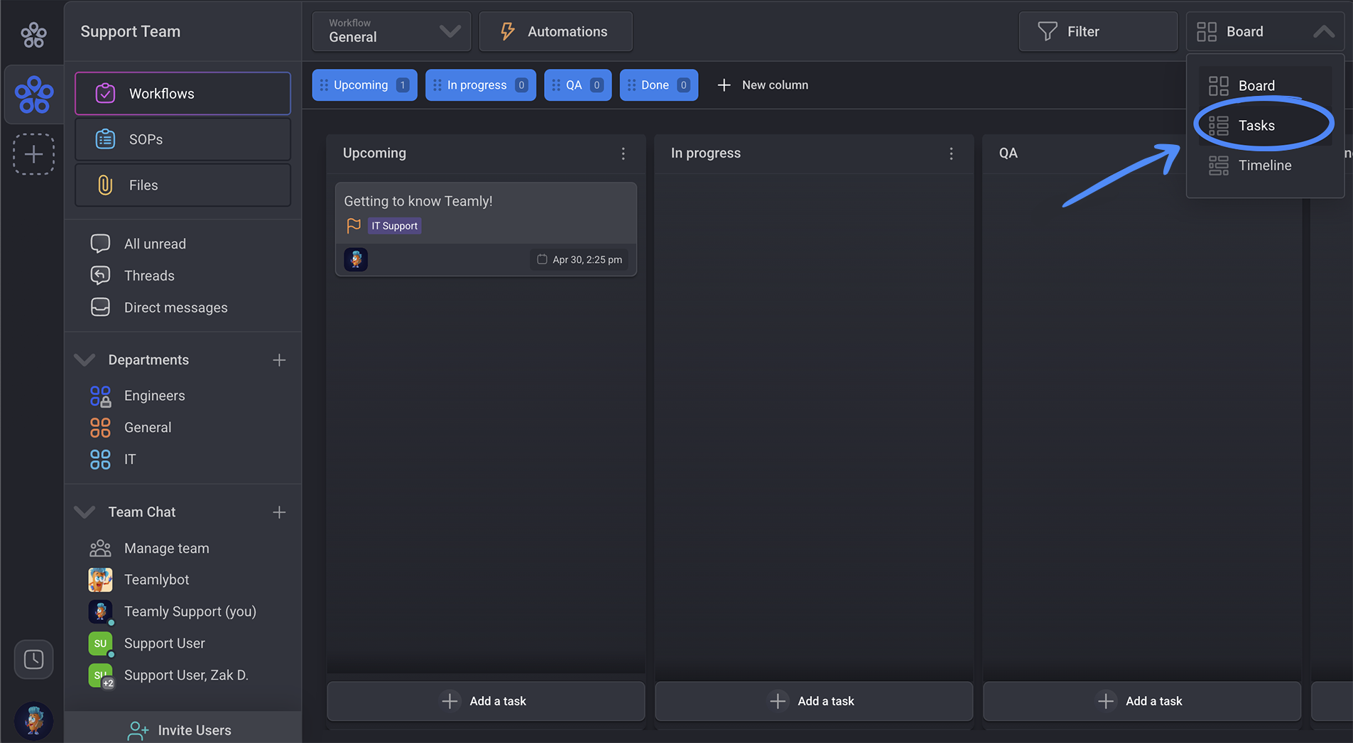1353x743 pixels.
Task: Add a task in Upcoming column
Action: pos(486,701)
